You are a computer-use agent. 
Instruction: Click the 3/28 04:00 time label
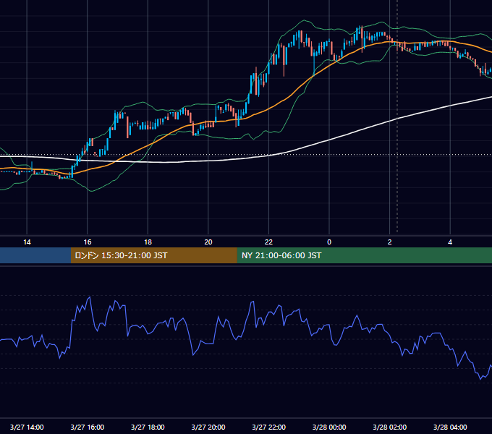click(450, 427)
